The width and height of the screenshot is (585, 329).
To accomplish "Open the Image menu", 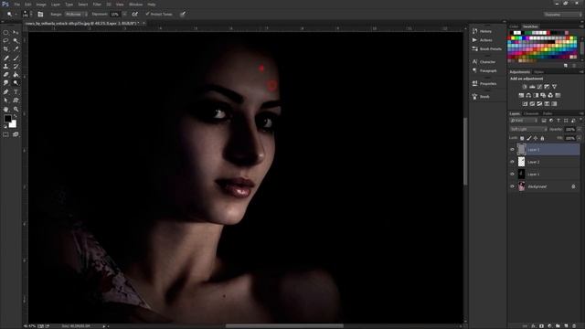I will pyautogui.click(x=41, y=5).
